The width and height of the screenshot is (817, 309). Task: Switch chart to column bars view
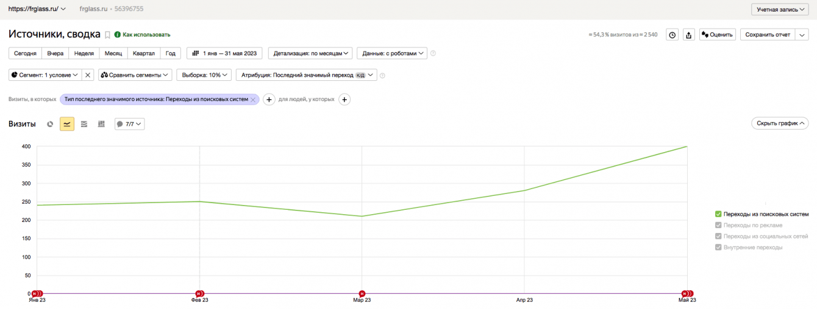(x=101, y=124)
